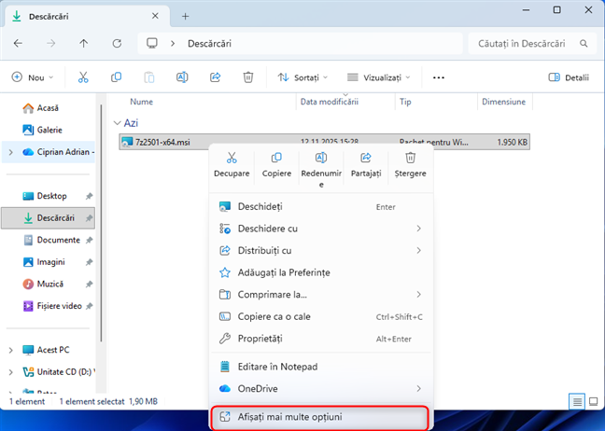Choose Redenumire in the context menu
Screen dimensions: 605x431
[321, 170]
